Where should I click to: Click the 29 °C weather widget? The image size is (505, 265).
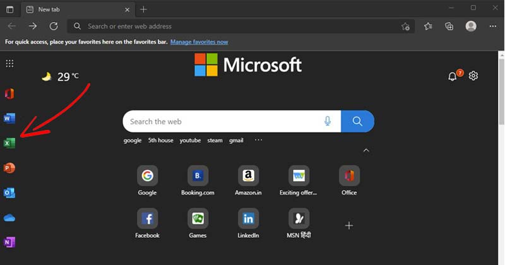click(60, 76)
